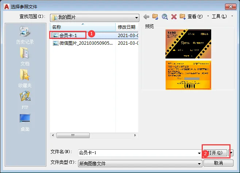Image resolution: width=240 pixels, height=173 pixels.
Task: Select the file 会员卡-1
Action: [68, 36]
